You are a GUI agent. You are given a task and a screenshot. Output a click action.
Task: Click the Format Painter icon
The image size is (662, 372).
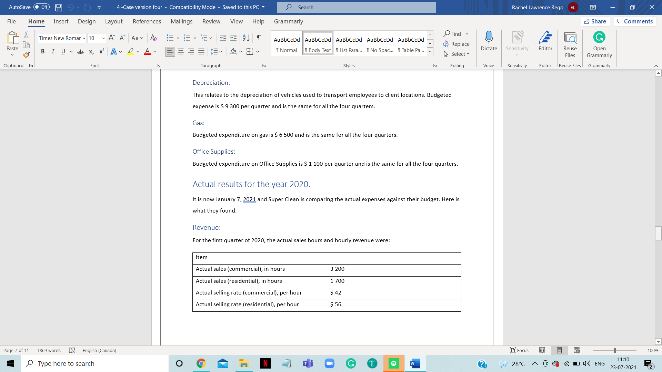tap(26, 54)
